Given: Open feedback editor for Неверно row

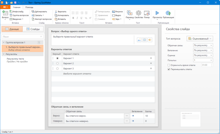Looking at the screenshot, I should [127, 121].
